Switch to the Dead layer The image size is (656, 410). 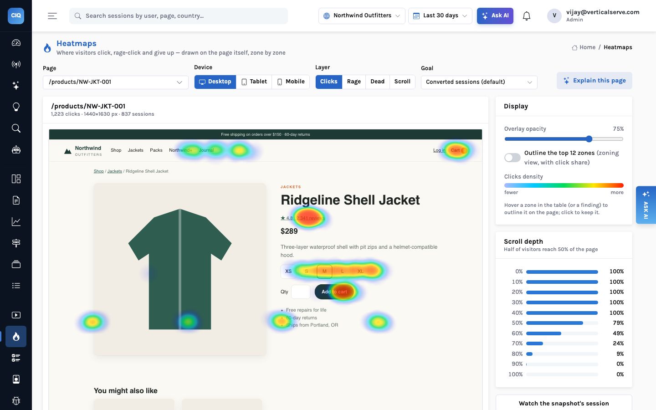pyautogui.click(x=378, y=82)
